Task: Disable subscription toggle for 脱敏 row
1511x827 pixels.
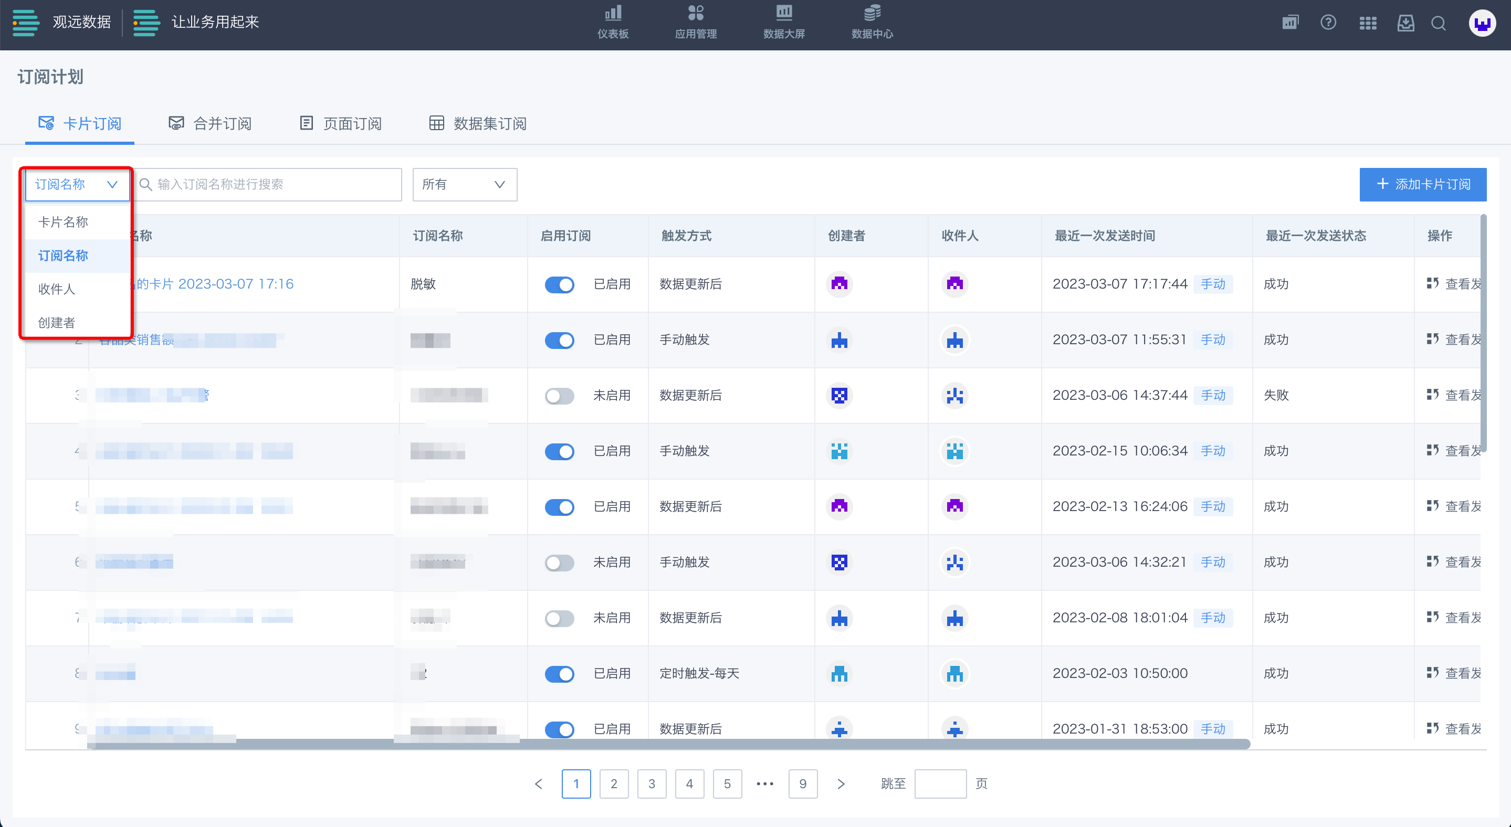Action: pos(559,285)
